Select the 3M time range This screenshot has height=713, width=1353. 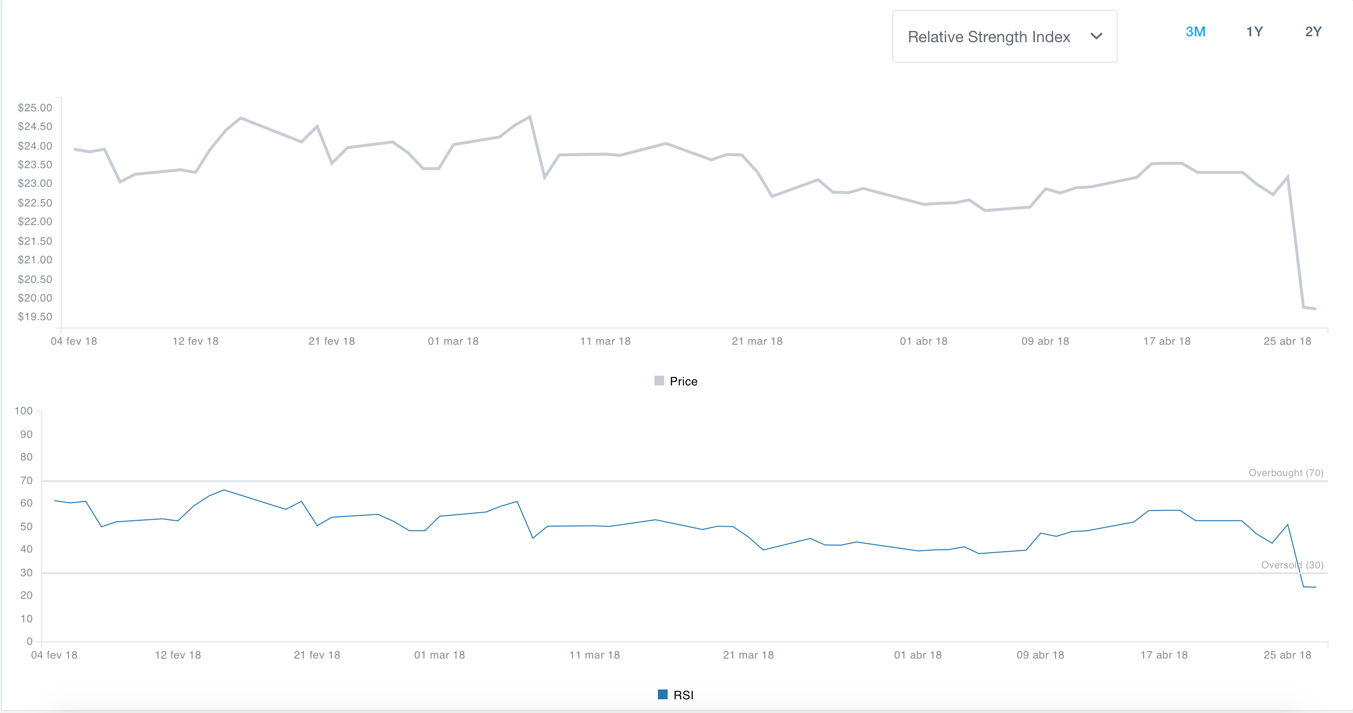1195,31
